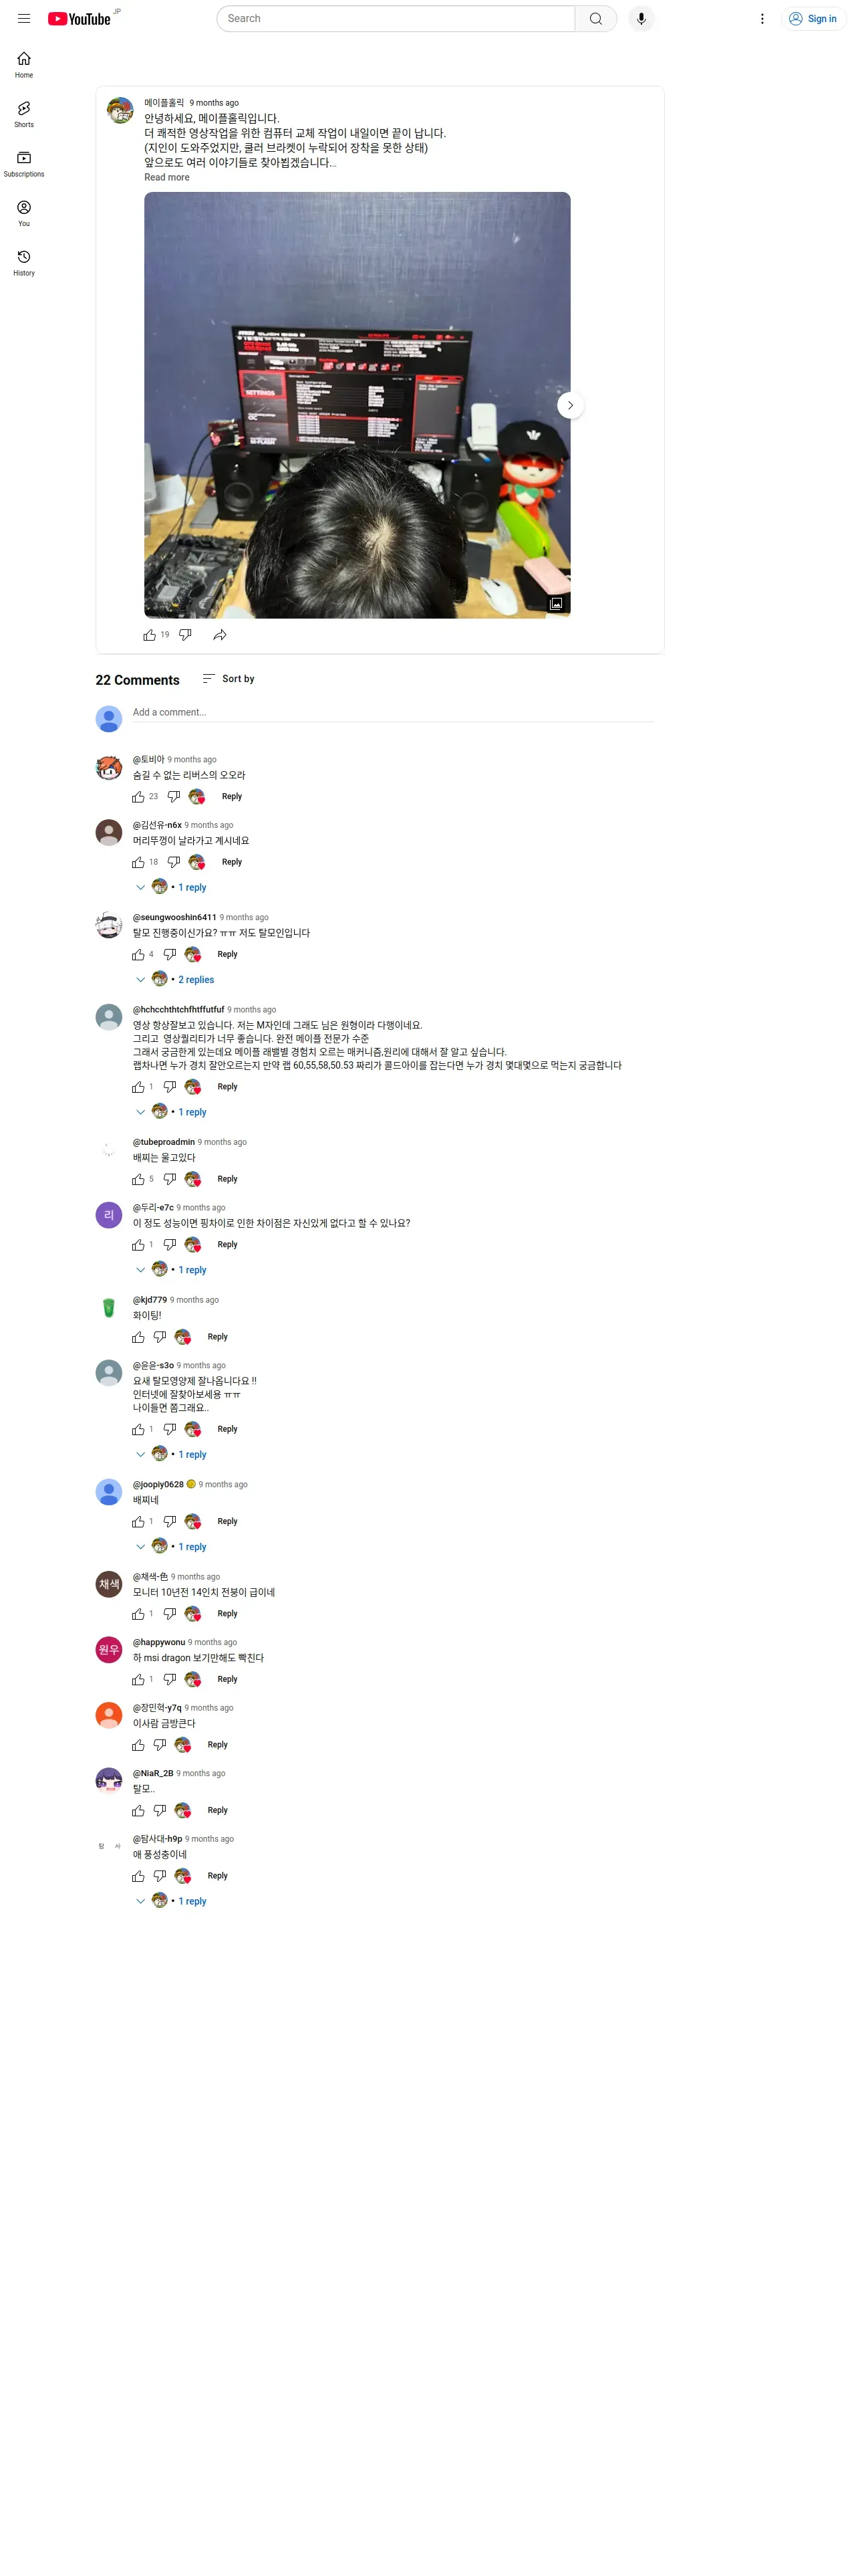Focus the Add a comment field
Image resolution: width=858 pixels, height=2576 pixels.
tap(392, 713)
